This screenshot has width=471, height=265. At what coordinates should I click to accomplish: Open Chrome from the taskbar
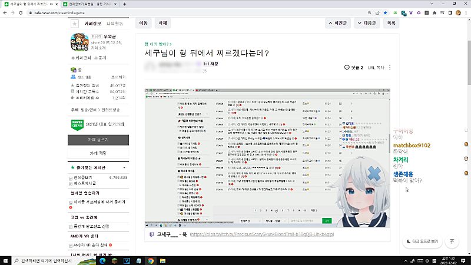click(151, 260)
